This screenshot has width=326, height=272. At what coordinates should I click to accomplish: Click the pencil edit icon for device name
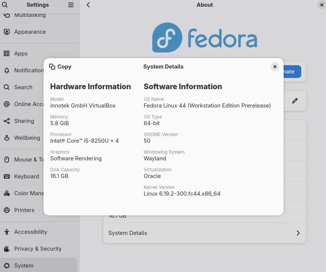pos(295,101)
